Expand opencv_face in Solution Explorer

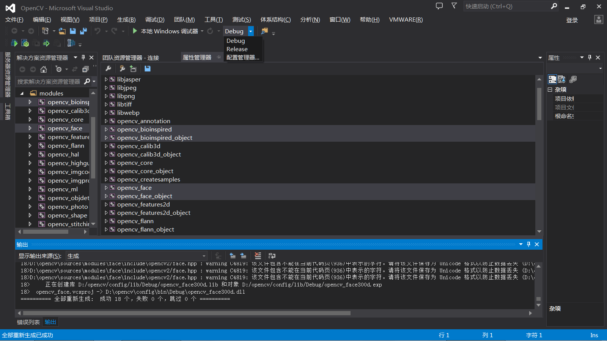(x=30, y=128)
